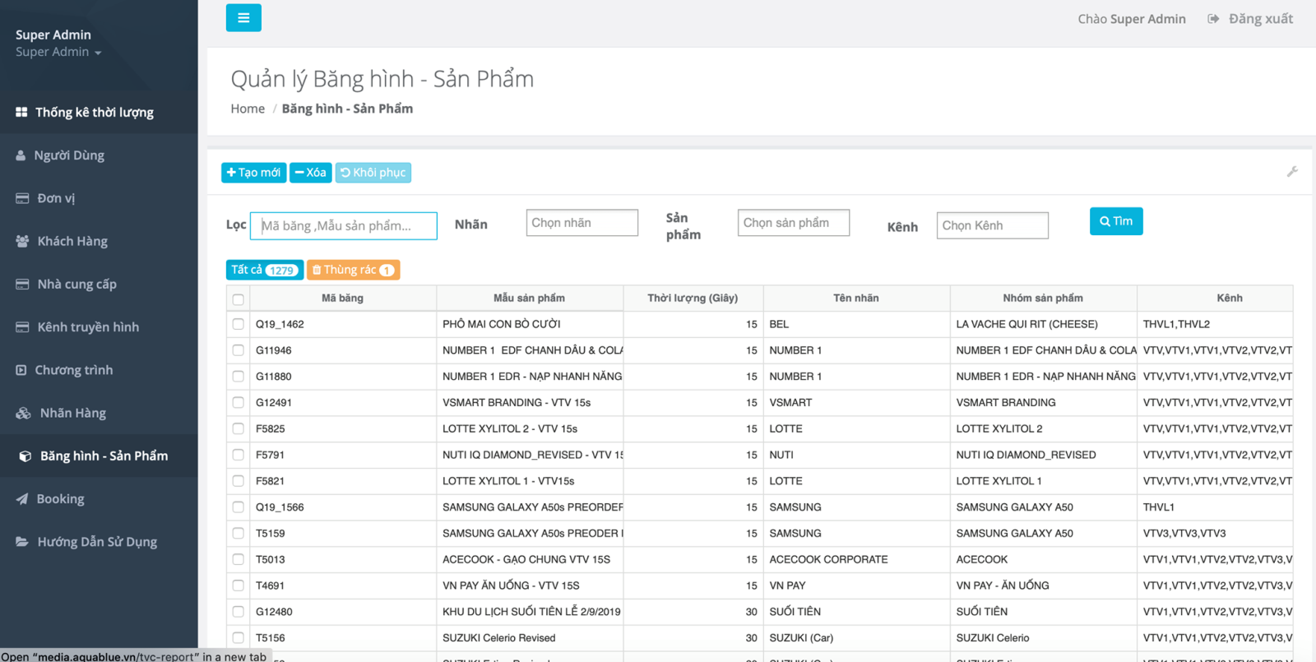Select the checkbox for row G12491
The height and width of the screenshot is (662, 1316).
tap(239, 402)
